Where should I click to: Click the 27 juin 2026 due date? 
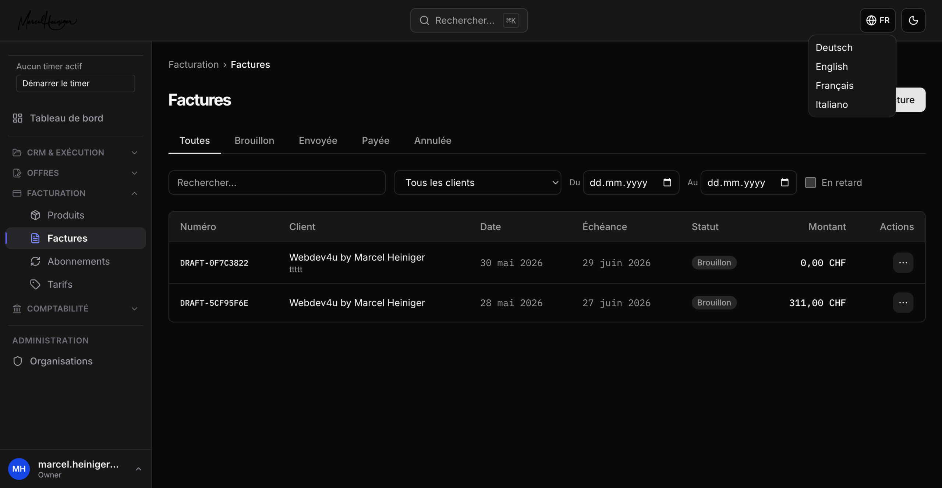[x=616, y=303]
